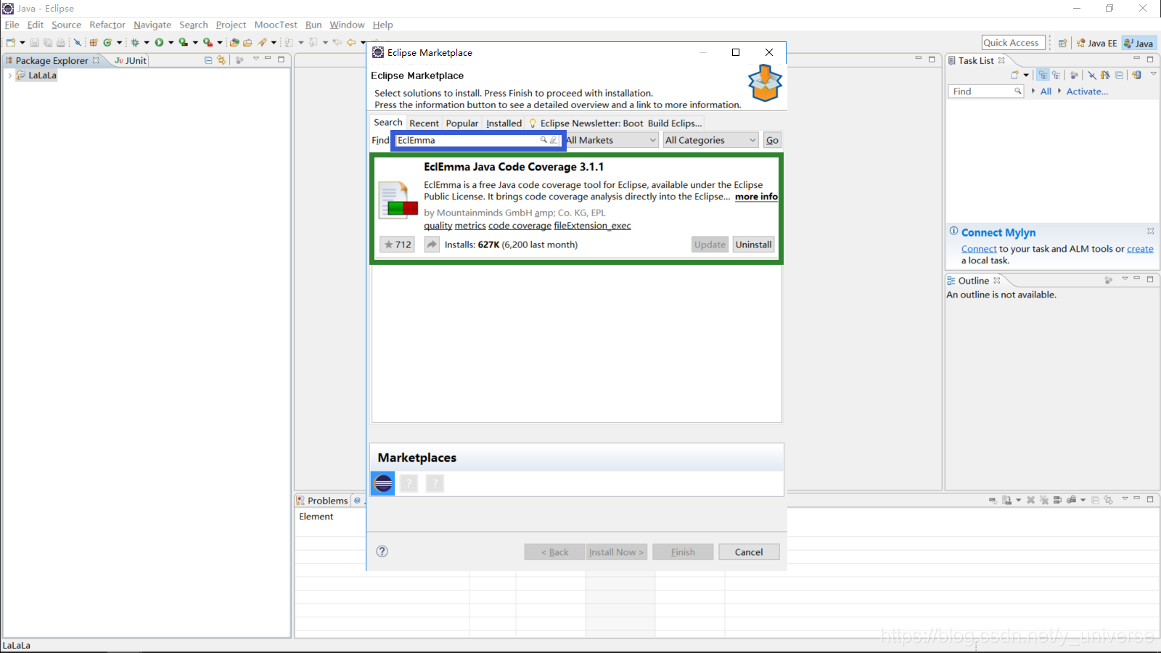Screen dimensions: 1161x653
Task: Click the External Tools run icon
Action: (208, 43)
